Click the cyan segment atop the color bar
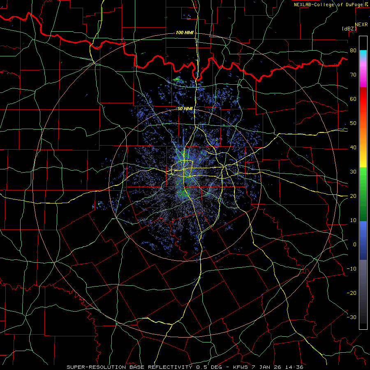Image resolution: width=370 pixels, height=370 pixels. coord(363,54)
